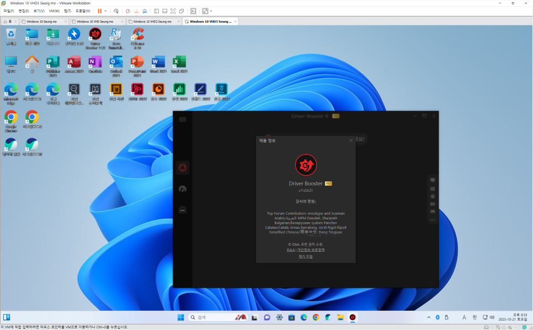Open the clock showing 2023-10-21
This screenshot has height=330, width=533.
tap(513, 317)
